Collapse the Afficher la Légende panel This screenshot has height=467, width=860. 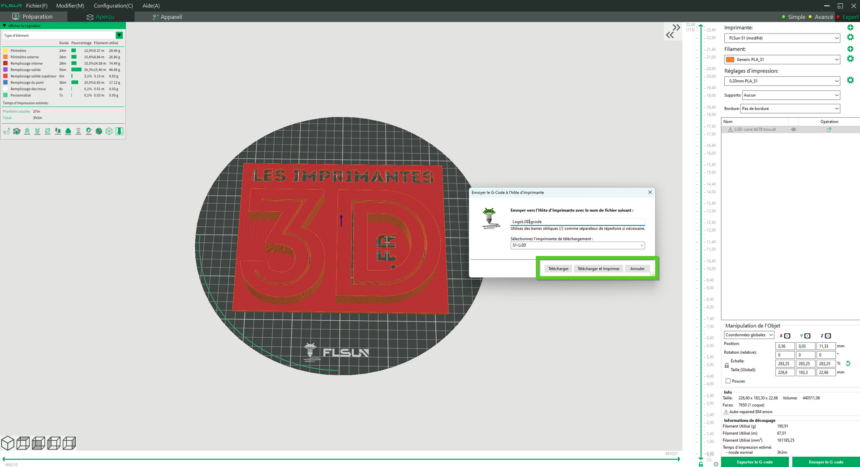[4, 25]
